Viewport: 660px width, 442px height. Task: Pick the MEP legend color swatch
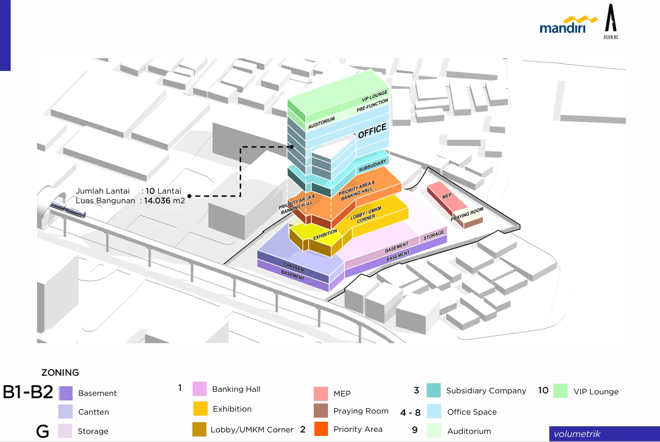pyautogui.click(x=321, y=394)
